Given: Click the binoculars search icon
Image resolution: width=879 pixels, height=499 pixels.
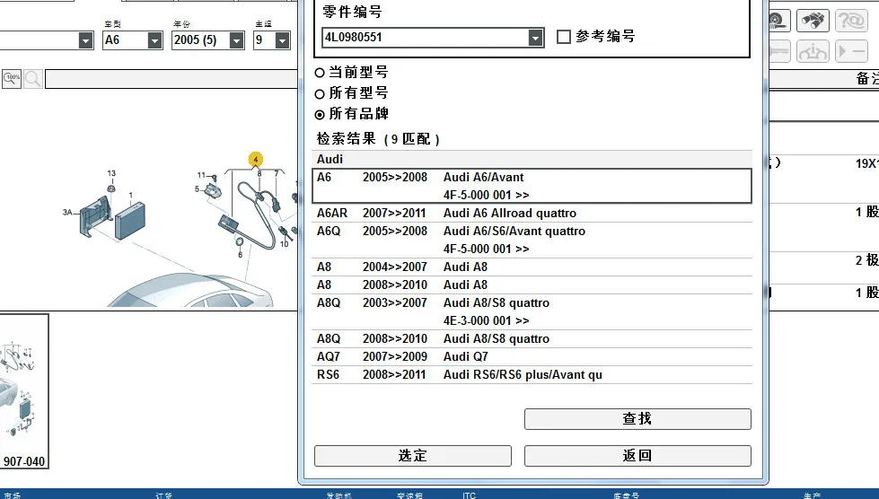Looking at the screenshot, I should tap(813, 21).
